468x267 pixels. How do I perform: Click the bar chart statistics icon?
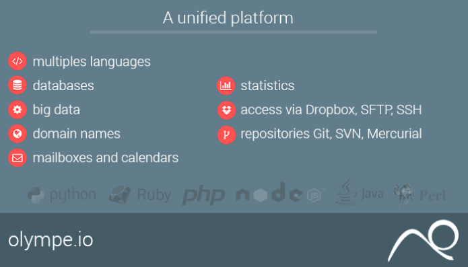(226, 85)
